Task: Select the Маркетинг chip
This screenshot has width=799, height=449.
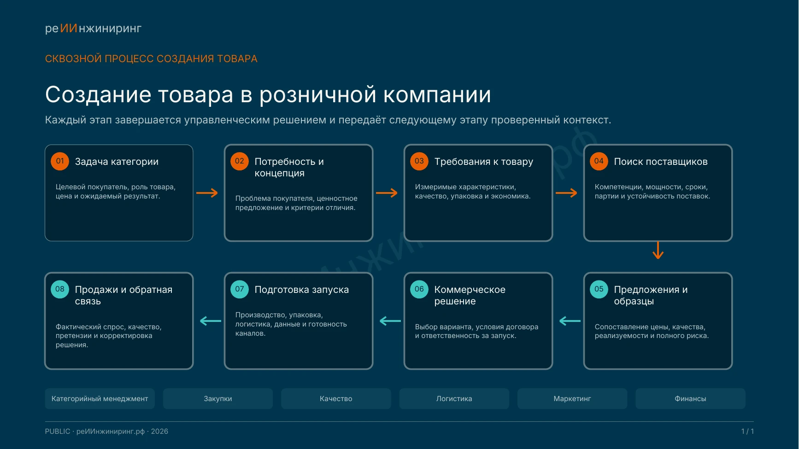Action: 572,399
